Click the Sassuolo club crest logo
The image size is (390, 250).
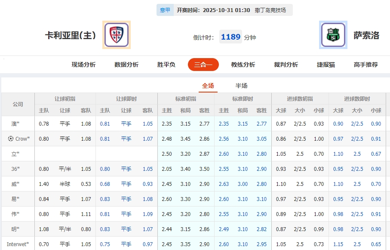[x=333, y=34]
